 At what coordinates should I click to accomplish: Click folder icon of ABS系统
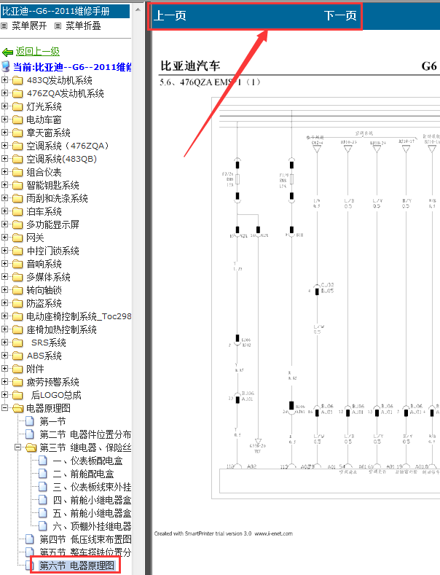point(17,356)
